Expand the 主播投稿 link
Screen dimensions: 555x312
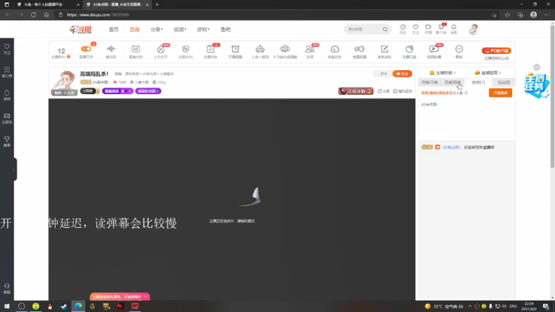point(442,73)
